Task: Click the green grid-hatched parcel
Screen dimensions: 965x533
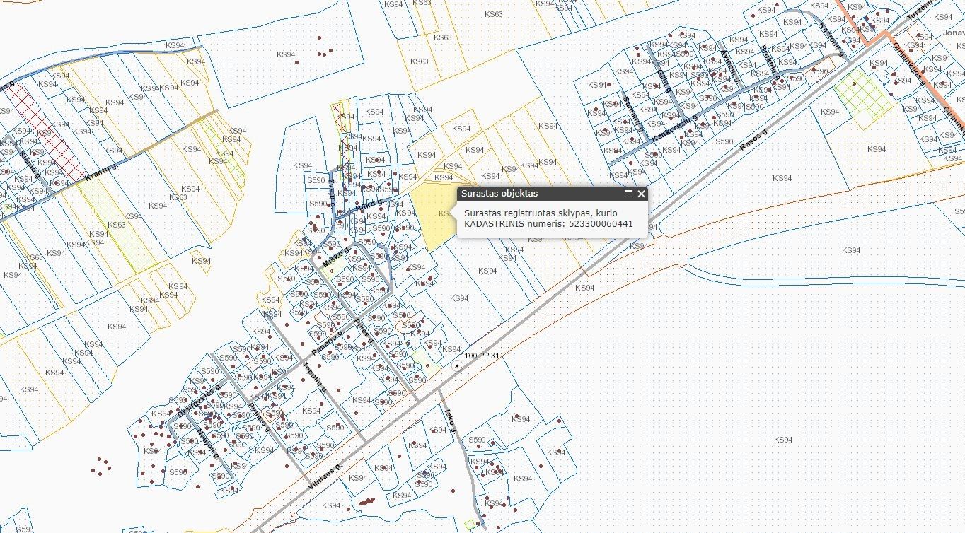Action: pyautogui.click(x=864, y=99)
